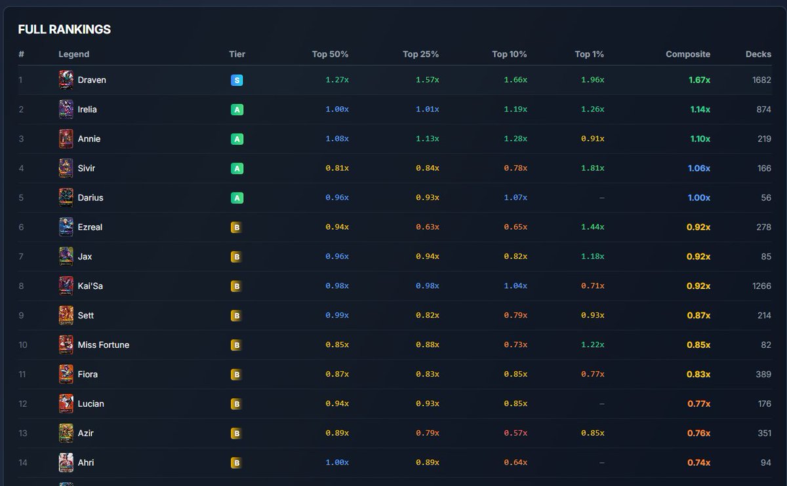The width and height of the screenshot is (787, 486).
Task: Click Annie's champion portrait icon
Action: click(66, 139)
